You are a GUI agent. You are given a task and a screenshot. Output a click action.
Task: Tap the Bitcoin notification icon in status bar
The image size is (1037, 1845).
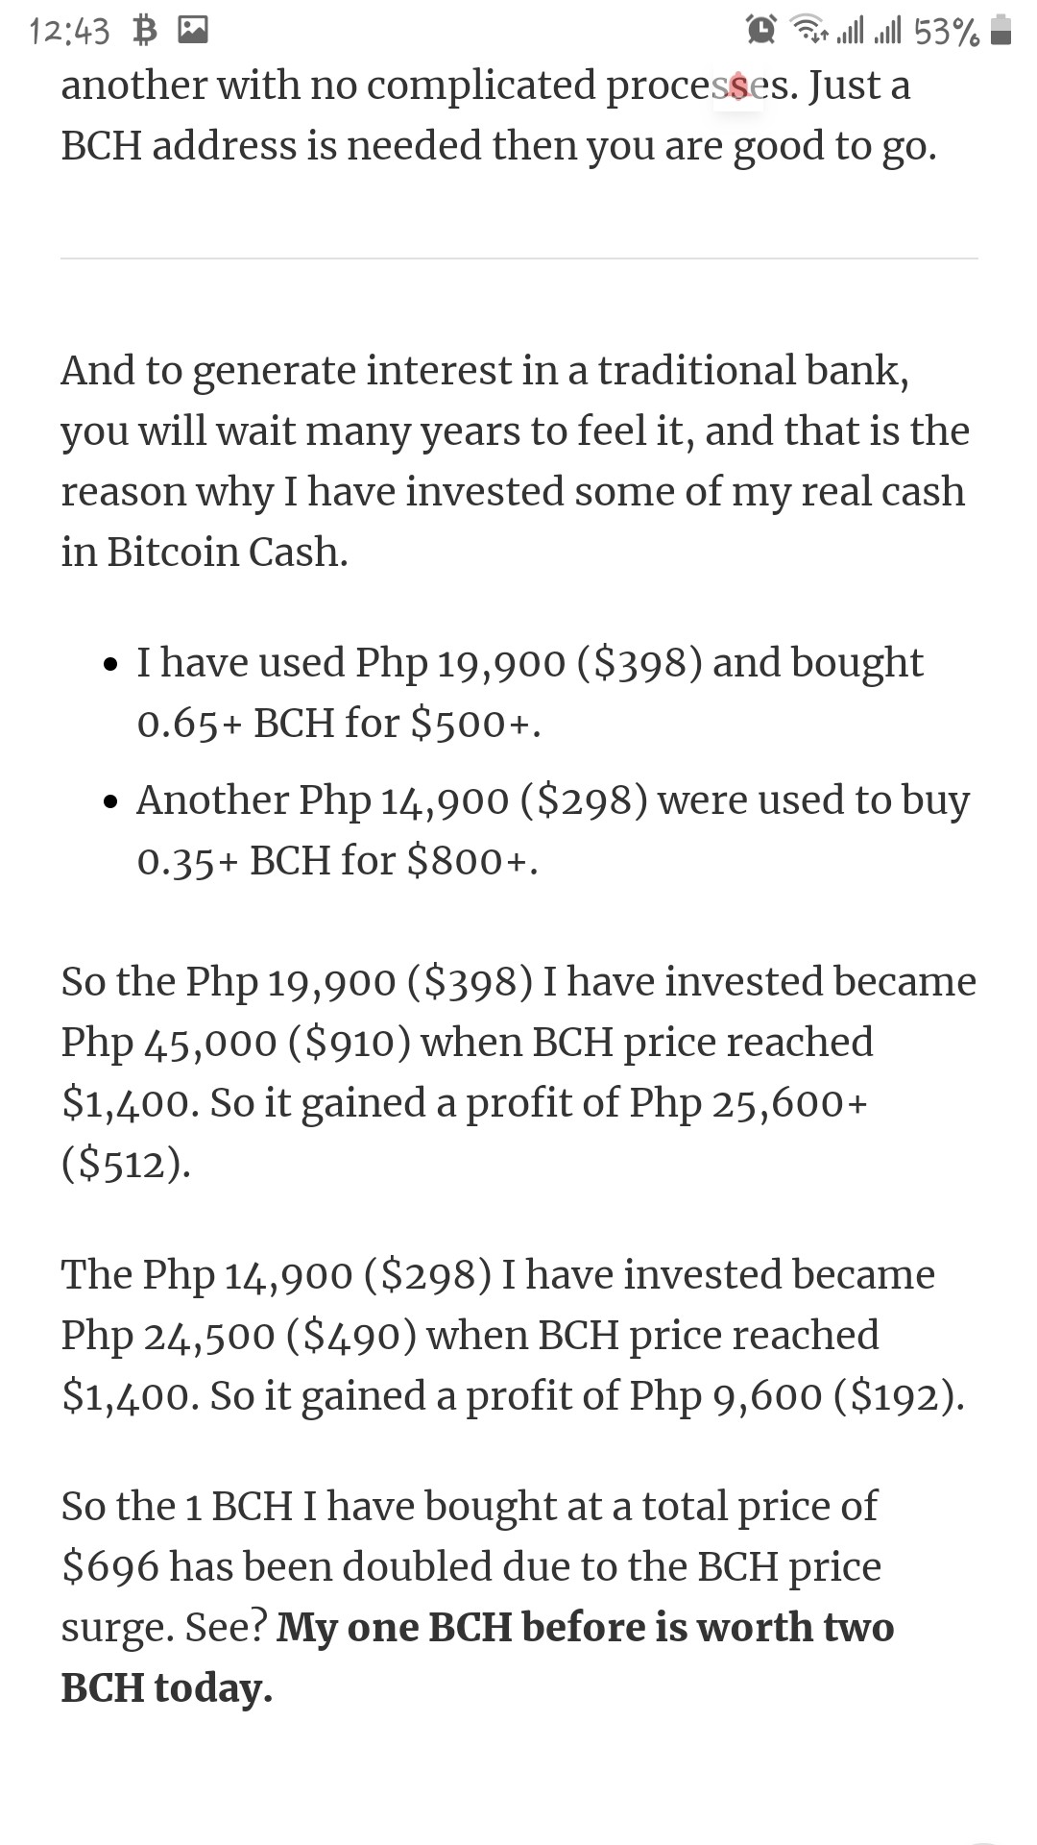[x=145, y=32]
